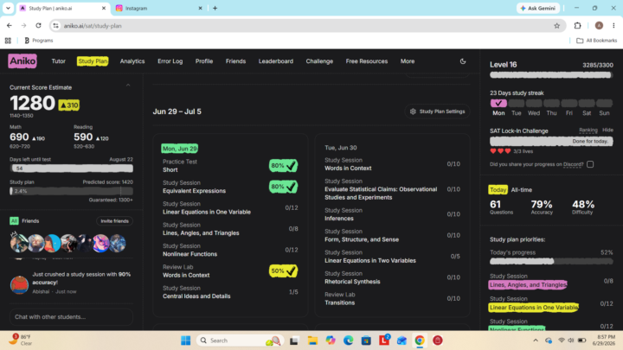The image size is (623, 350).
Task: Click the Chat with other students field
Action: 71,316
